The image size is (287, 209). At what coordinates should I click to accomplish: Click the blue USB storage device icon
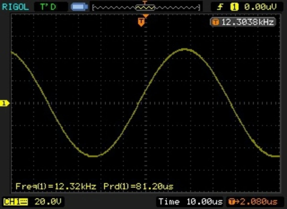(79, 7)
